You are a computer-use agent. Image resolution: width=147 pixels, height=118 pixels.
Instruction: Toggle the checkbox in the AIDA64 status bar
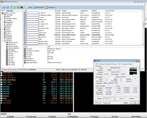[x=2, y=70]
